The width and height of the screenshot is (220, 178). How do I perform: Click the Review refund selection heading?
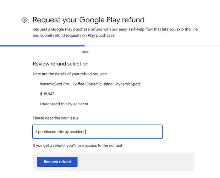click(61, 64)
